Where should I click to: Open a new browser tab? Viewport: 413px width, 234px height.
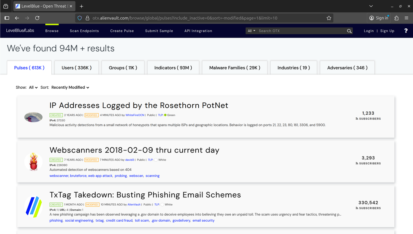[x=81, y=6]
